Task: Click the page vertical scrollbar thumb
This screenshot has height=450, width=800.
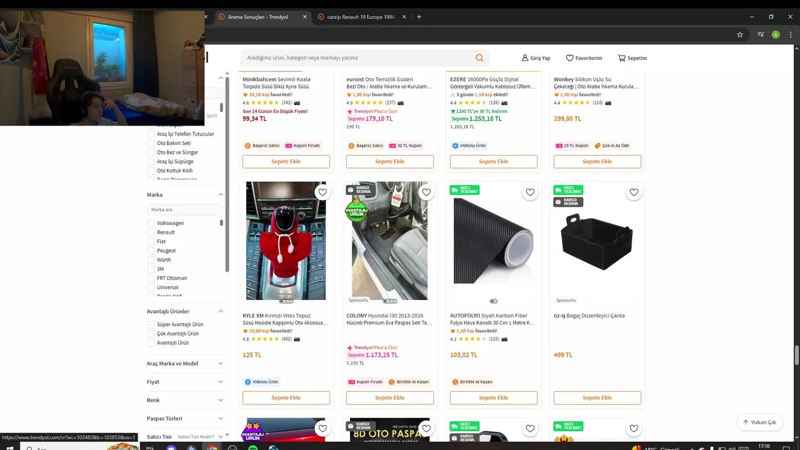Action: pos(796,356)
